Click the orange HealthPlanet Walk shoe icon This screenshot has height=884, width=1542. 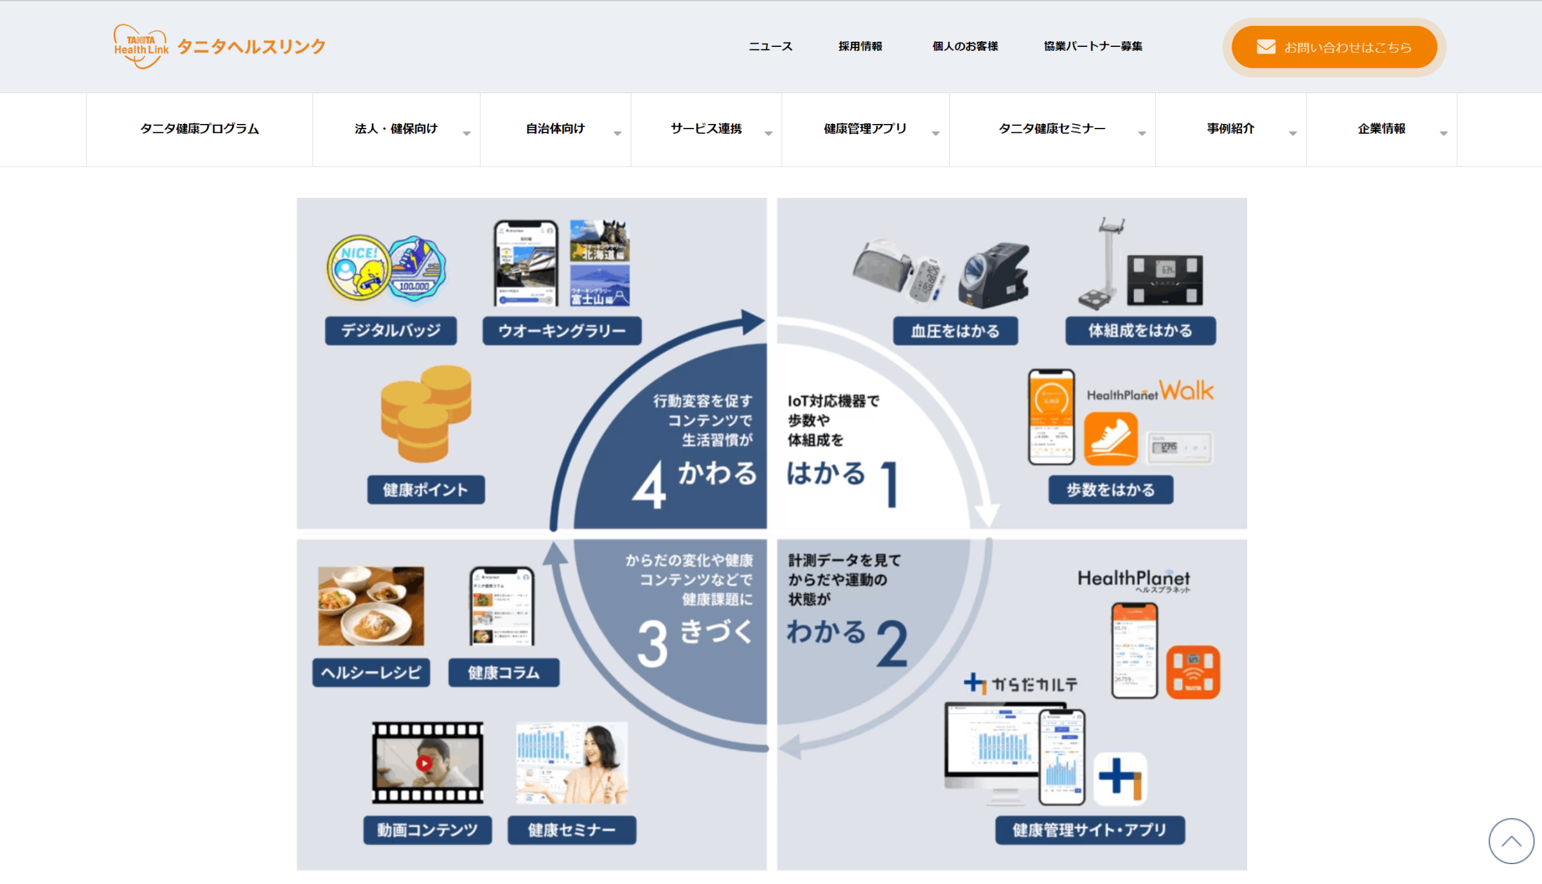1110,438
